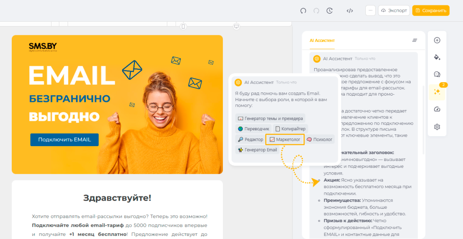Screen dimensions: 463x239
Task: Click the plus icon to add a block
Action: pyautogui.click(x=437, y=40)
